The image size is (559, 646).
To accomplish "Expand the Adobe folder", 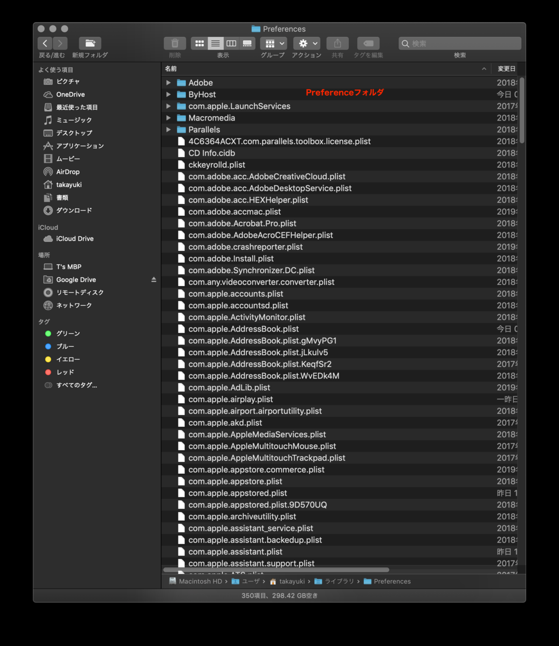I will (168, 82).
